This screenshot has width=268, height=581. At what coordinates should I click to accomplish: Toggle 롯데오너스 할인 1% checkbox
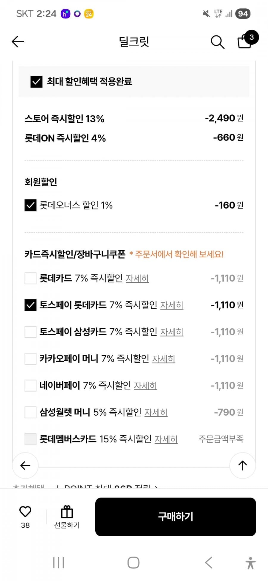point(30,205)
